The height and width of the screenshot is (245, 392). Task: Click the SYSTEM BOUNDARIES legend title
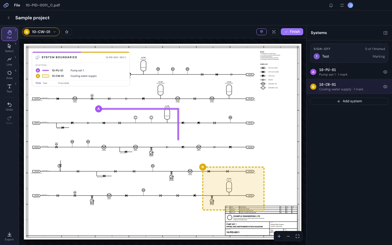[59, 57]
